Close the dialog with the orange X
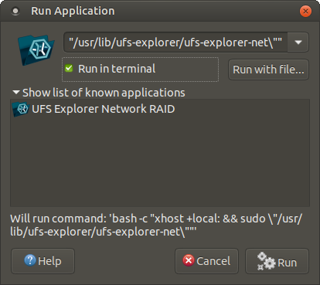The width and height of the screenshot is (320, 285). (x=305, y=11)
